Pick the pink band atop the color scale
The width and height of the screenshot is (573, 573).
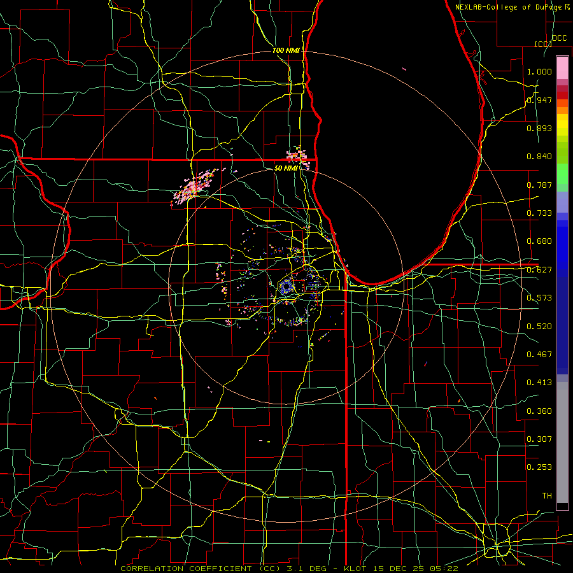562,67
